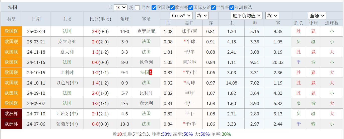This screenshot has height=139, width=344.
Task: Toggle the 同客 checkbox
Action: 137,8
